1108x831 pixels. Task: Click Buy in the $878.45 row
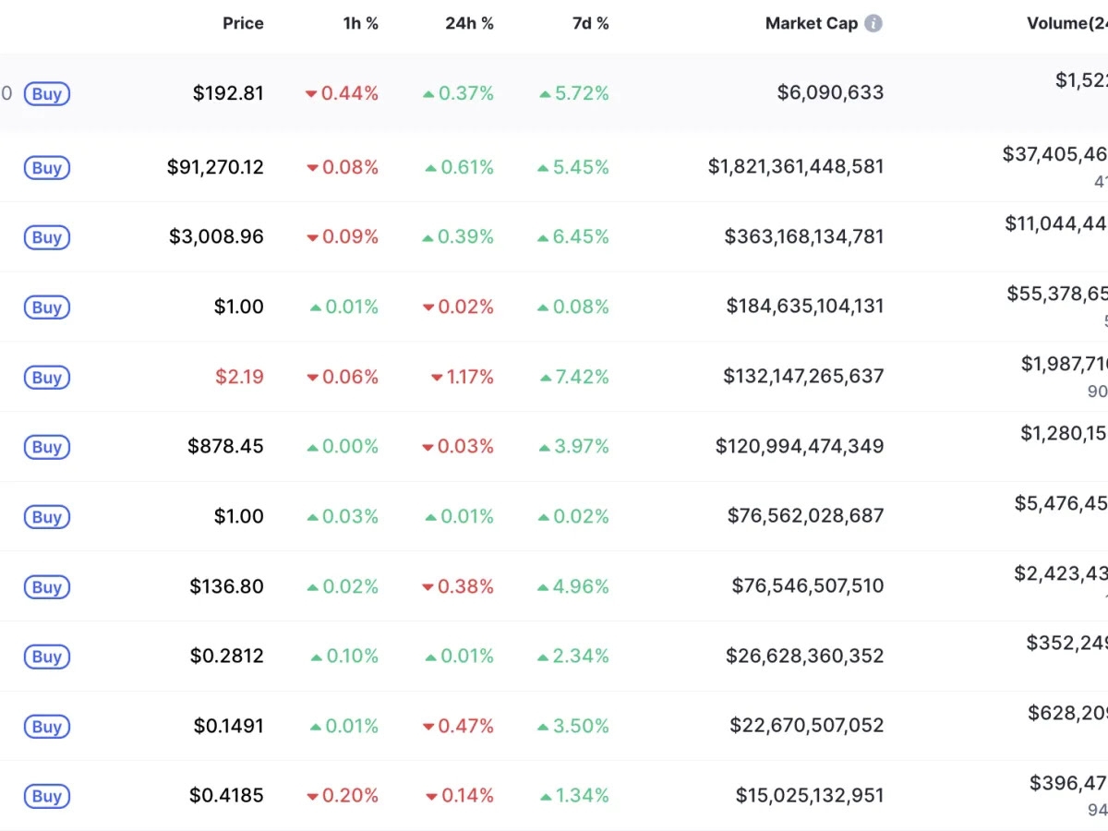[46, 448]
